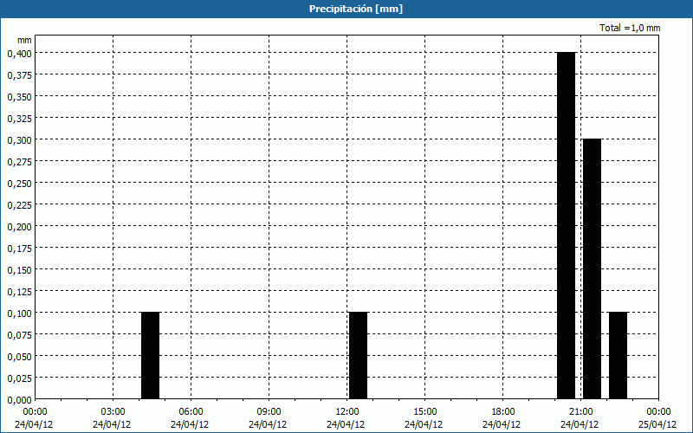Click the Precipitación [mm] chart title
Viewport: 693px width, 433px height.
coord(356,9)
